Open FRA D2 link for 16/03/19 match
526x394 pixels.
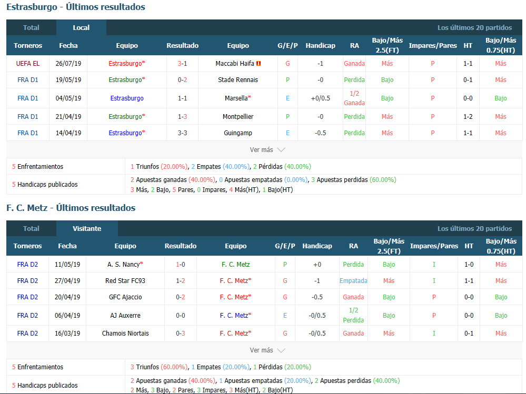click(x=27, y=334)
